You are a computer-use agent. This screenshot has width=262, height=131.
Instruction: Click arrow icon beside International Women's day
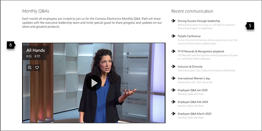click(x=173, y=78)
